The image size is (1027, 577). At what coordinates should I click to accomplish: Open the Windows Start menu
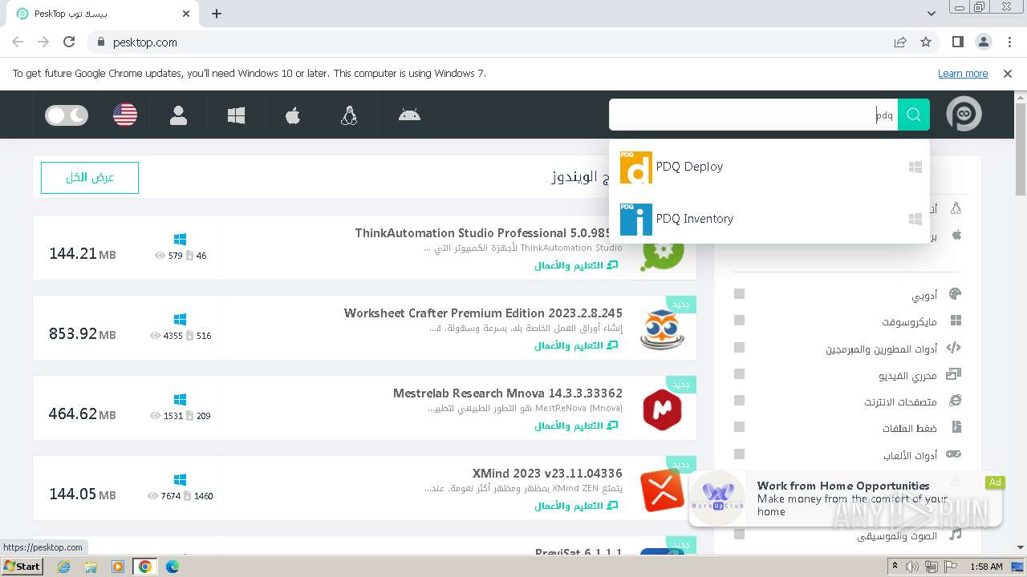(22, 566)
